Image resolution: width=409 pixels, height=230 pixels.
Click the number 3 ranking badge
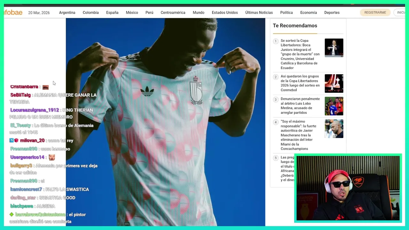click(276, 100)
